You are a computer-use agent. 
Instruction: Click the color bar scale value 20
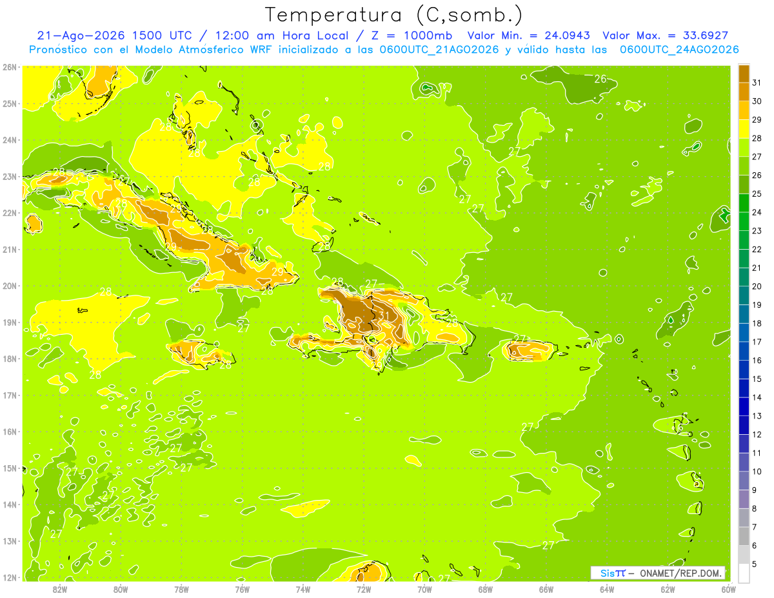pos(757,286)
